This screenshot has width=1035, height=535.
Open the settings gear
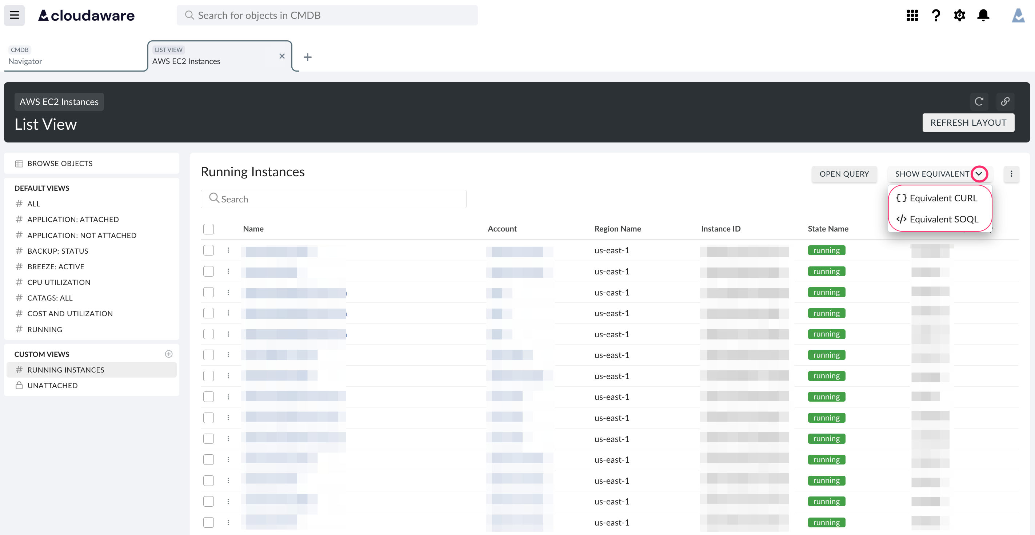point(959,15)
